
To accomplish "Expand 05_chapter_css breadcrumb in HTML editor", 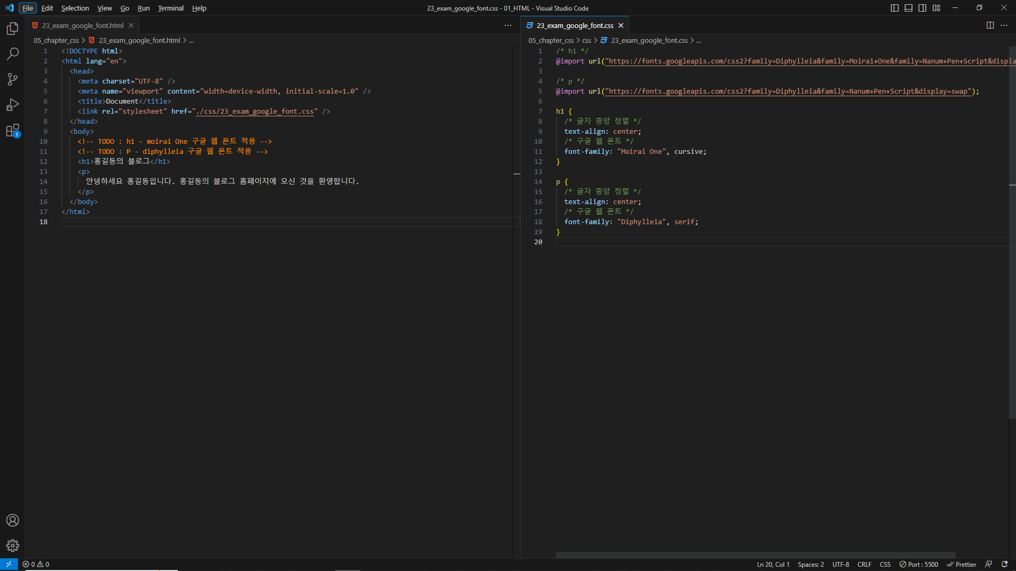I will pos(56,40).
